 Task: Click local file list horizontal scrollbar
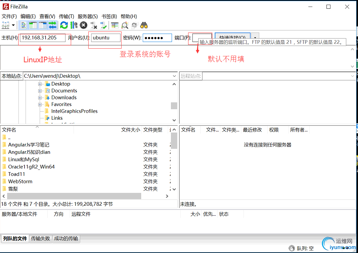[74, 196]
